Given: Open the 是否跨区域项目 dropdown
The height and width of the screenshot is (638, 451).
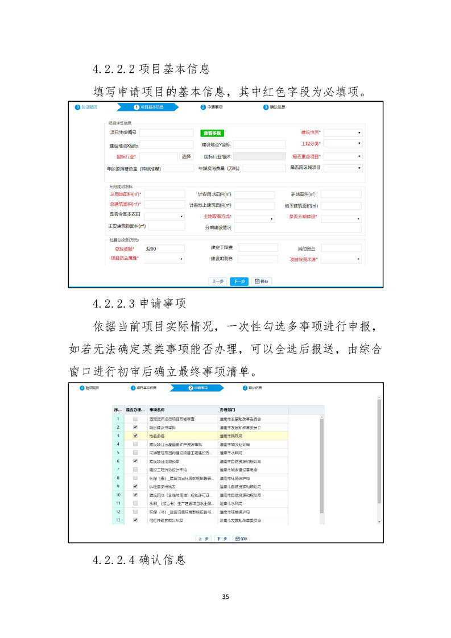Looking at the screenshot, I should click(343, 168).
